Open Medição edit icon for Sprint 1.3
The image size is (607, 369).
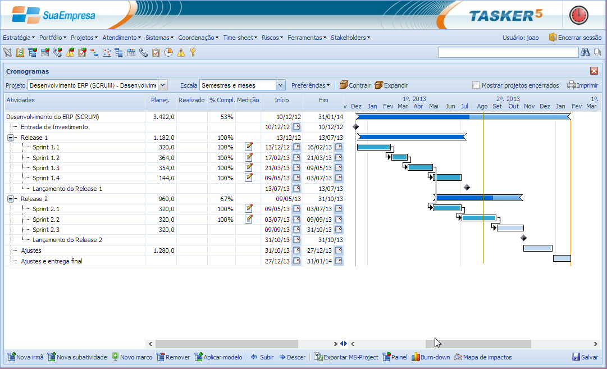249,167
